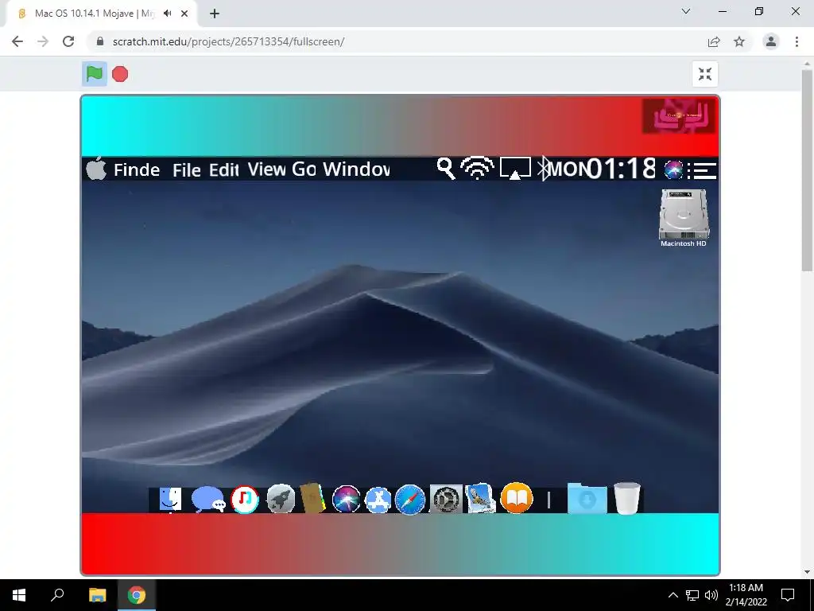Screen dimensions: 814x611
Task: Click the Spotlight search magnifier icon
Action: click(446, 169)
